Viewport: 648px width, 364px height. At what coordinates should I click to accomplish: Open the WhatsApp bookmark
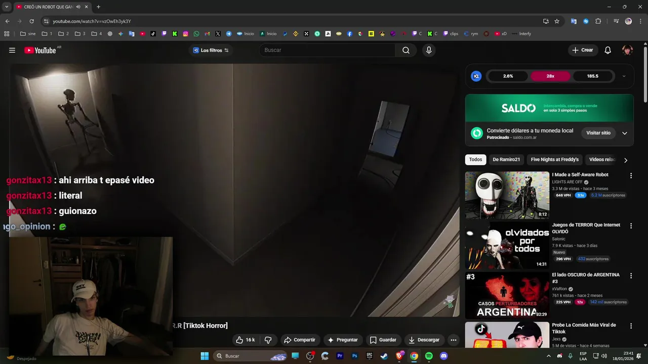196,34
